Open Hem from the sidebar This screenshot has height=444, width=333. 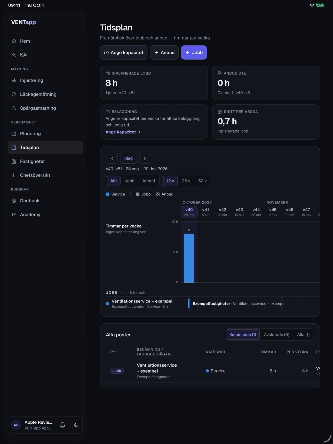coord(45,41)
